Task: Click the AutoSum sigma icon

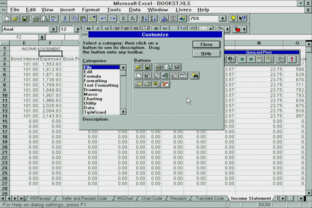Action: [124, 18]
